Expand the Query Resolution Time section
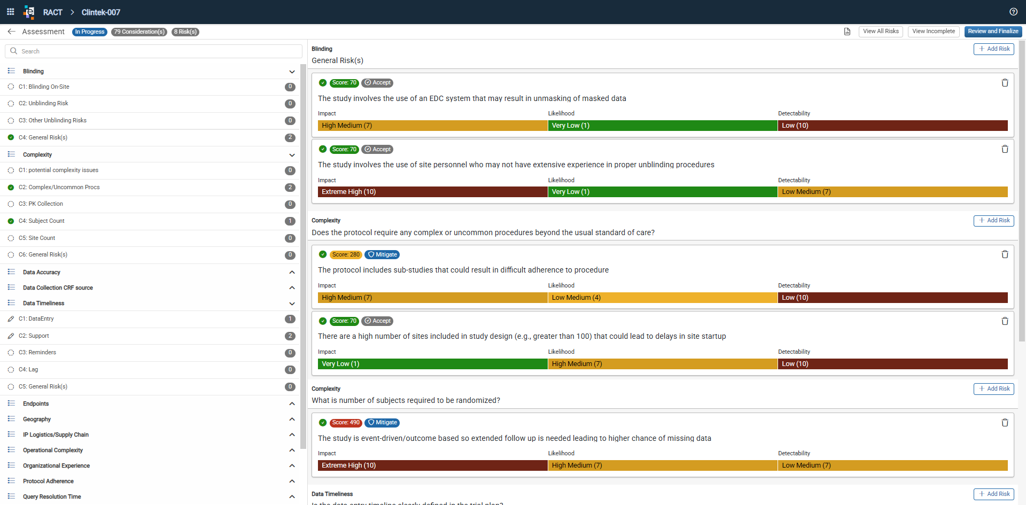The height and width of the screenshot is (505, 1026). tap(292, 497)
